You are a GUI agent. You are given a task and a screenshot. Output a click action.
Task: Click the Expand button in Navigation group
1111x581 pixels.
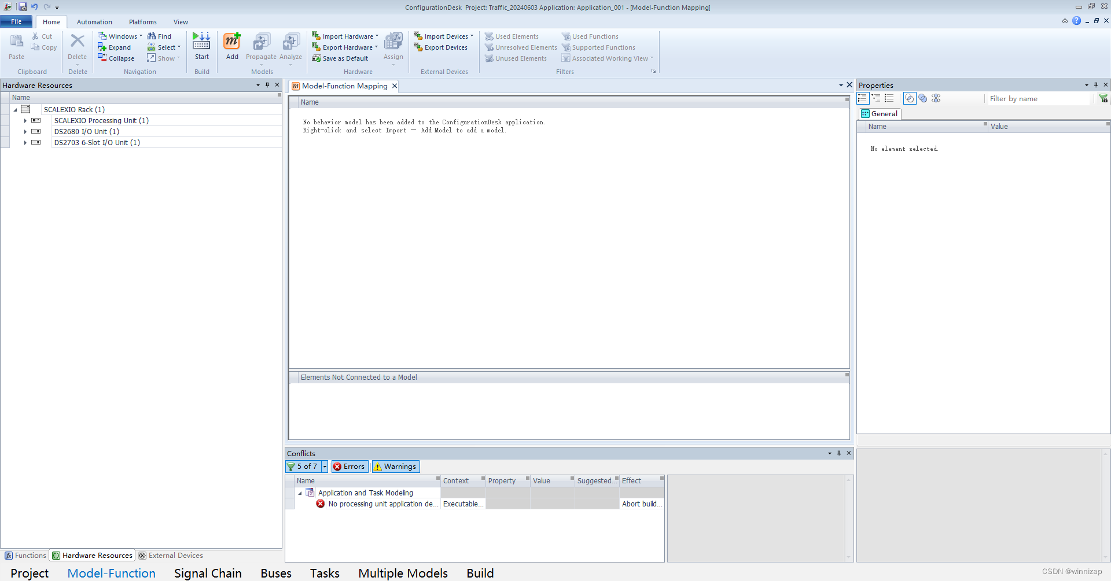(115, 47)
